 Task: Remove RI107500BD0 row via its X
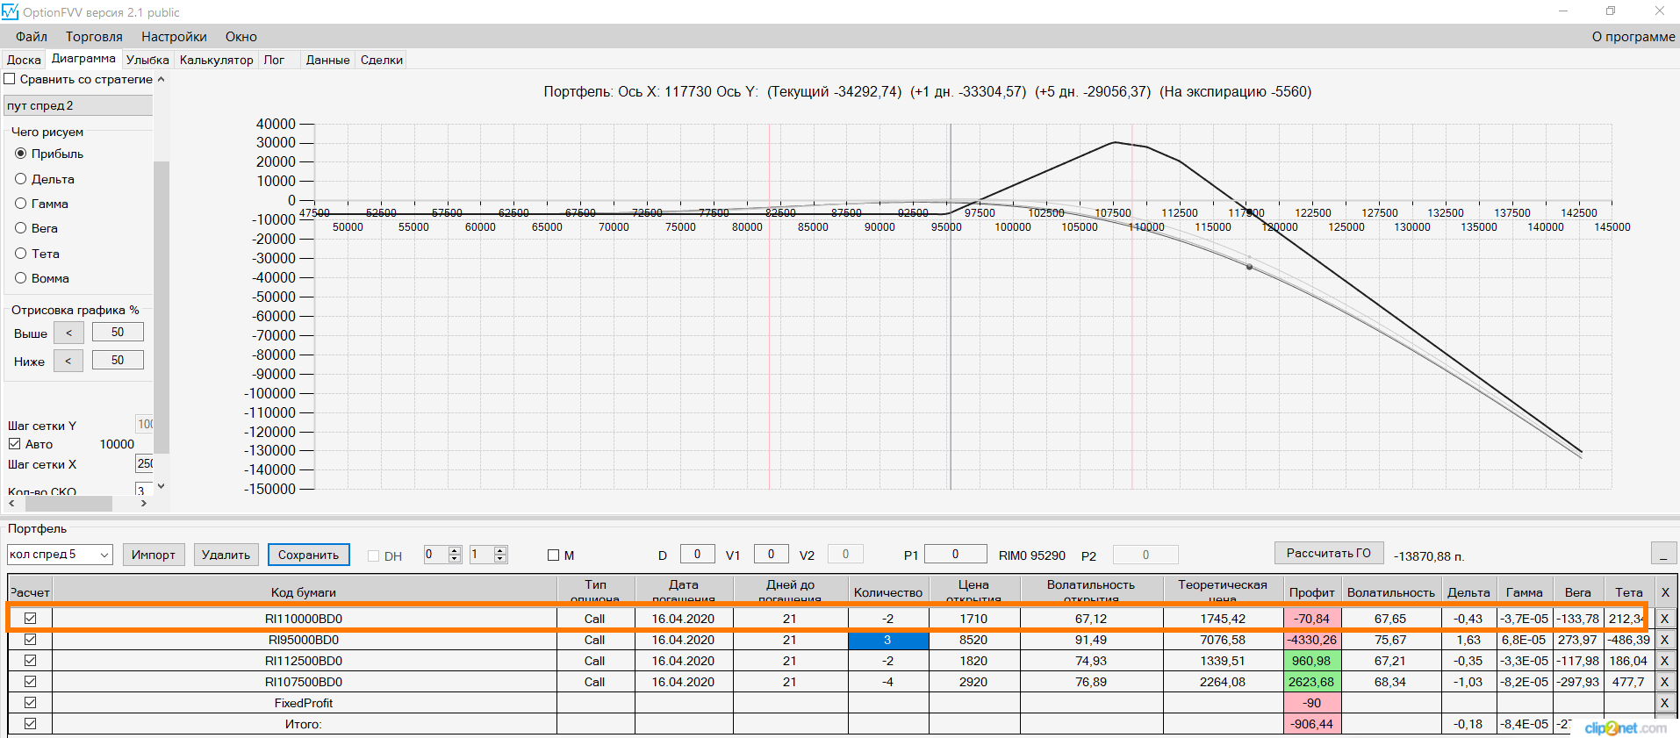pyautogui.click(x=1664, y=682)
